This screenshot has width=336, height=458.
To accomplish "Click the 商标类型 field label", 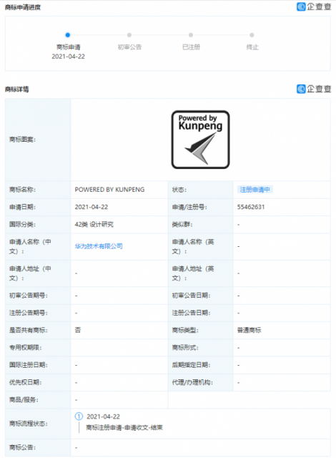I will click(x=185, y=330).
